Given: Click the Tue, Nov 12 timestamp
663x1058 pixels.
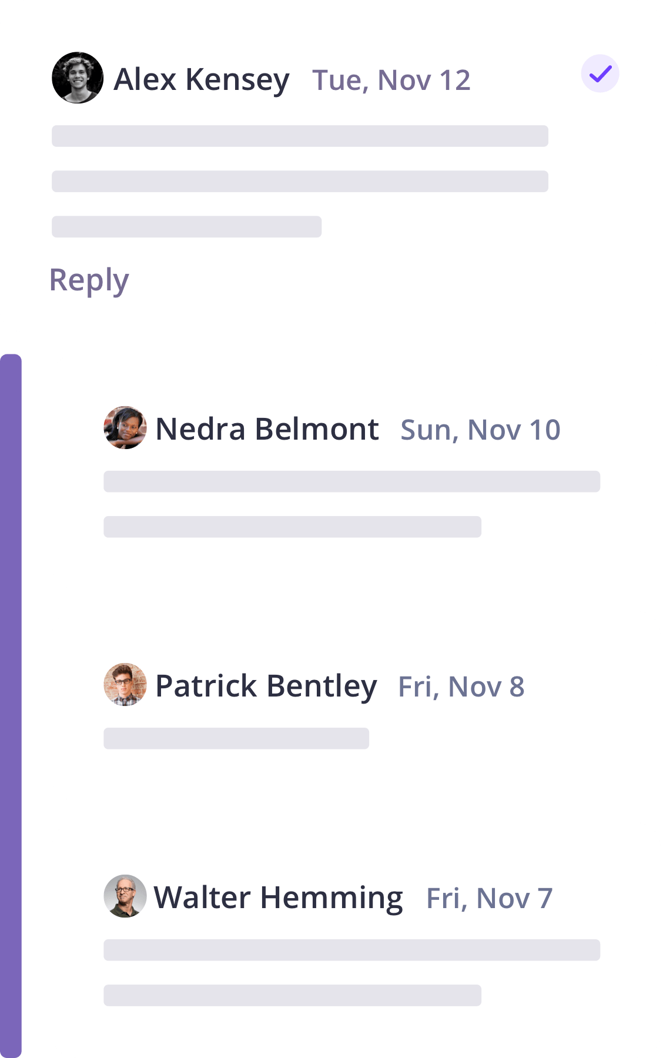Looking at the screenshot, I should pyautogui.click(x=391, y=80).
